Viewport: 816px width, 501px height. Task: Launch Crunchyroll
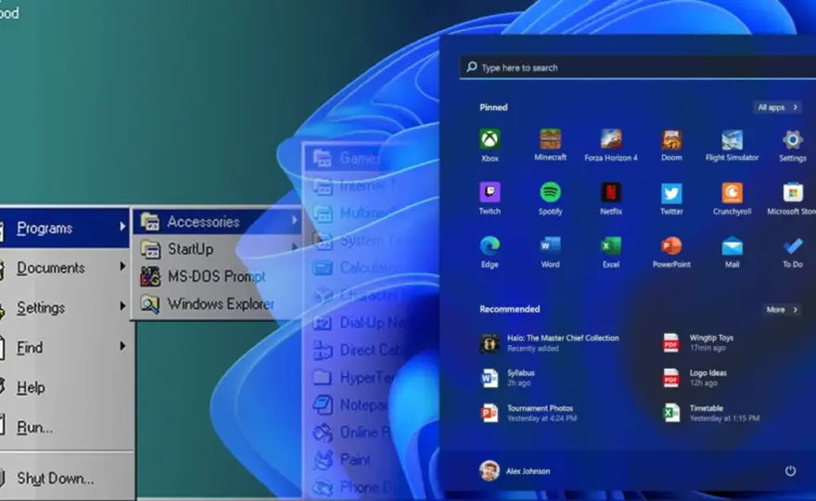(732, 199)
